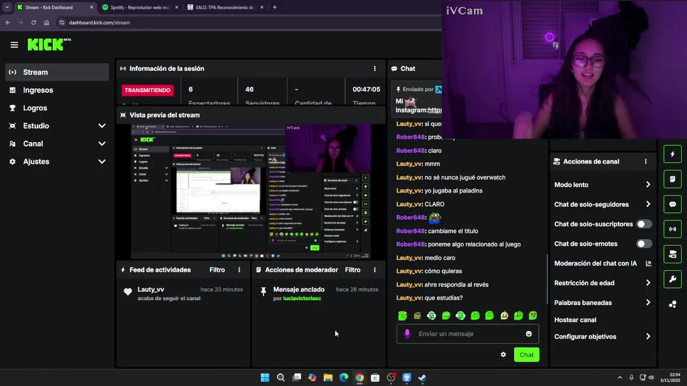The height and width of the screenshot is (386, 687).
Task: Reload the browser page
Action: 33,23
